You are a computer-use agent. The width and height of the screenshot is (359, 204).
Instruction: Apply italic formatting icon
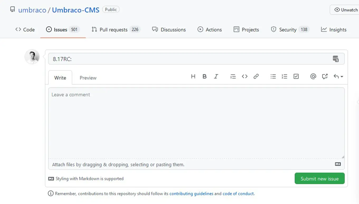point(216,76)
